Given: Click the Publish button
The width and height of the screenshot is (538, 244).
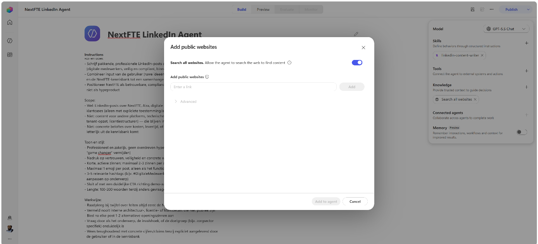Looking at the screenshot, I should pos(511,10).
